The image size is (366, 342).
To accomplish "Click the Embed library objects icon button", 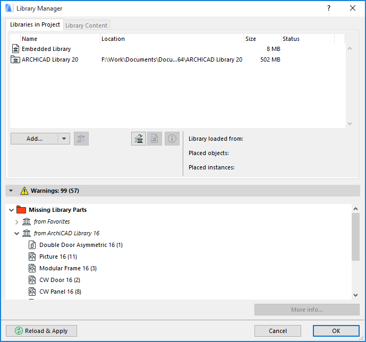I will click(155, 139).
